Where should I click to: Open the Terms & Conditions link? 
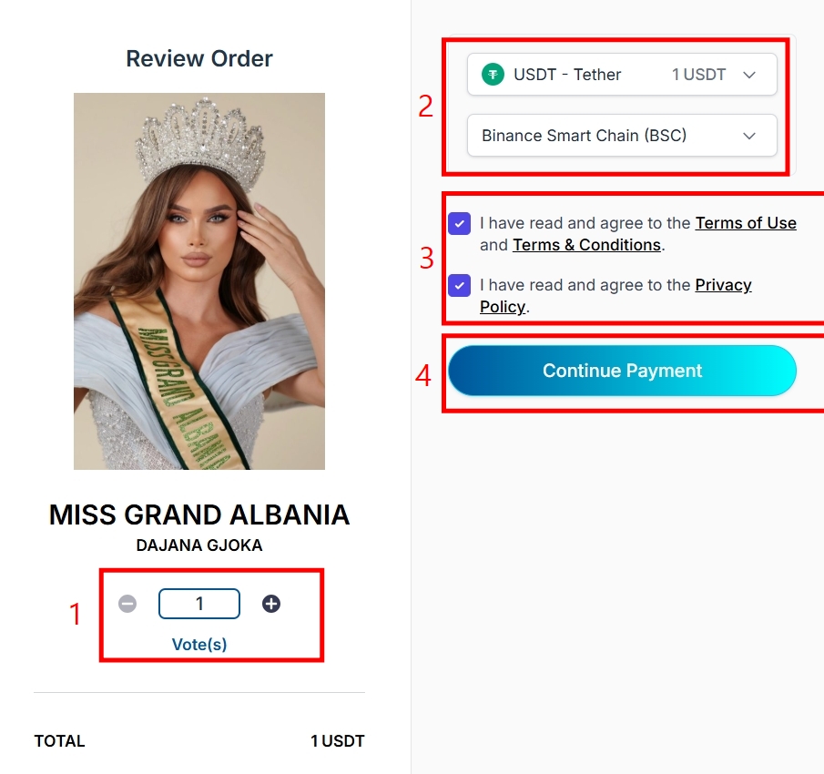[x=586, y=245]
